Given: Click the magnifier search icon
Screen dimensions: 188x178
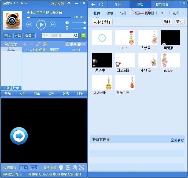Looking at the screenshot, I should pyautogui.click(x=76, y=36).
